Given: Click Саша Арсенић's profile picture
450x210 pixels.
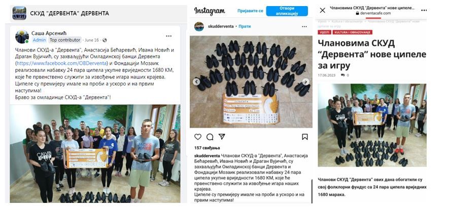Looking at the screenshot, I should click(22, 37).
